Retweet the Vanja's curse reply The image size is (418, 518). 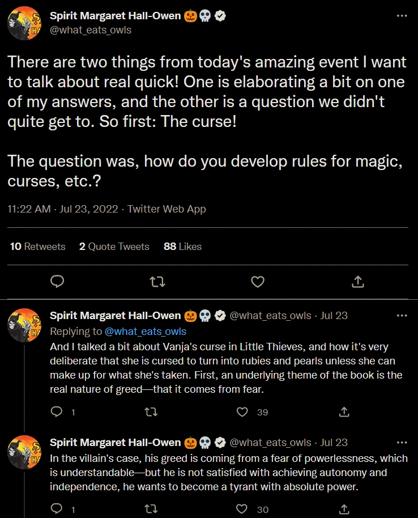click(x=150, y=412)
